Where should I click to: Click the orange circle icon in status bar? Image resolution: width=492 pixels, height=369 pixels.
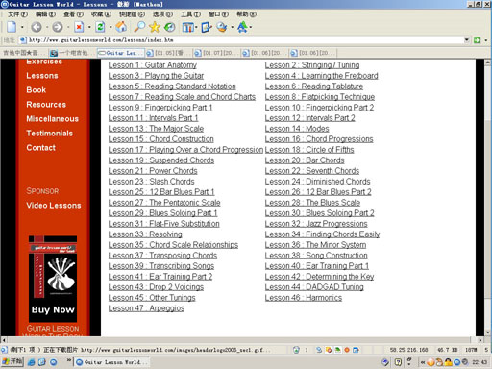[x=347, y=350]
